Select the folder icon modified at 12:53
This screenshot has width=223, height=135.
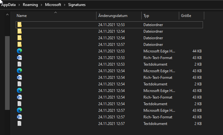pos(19,24)
